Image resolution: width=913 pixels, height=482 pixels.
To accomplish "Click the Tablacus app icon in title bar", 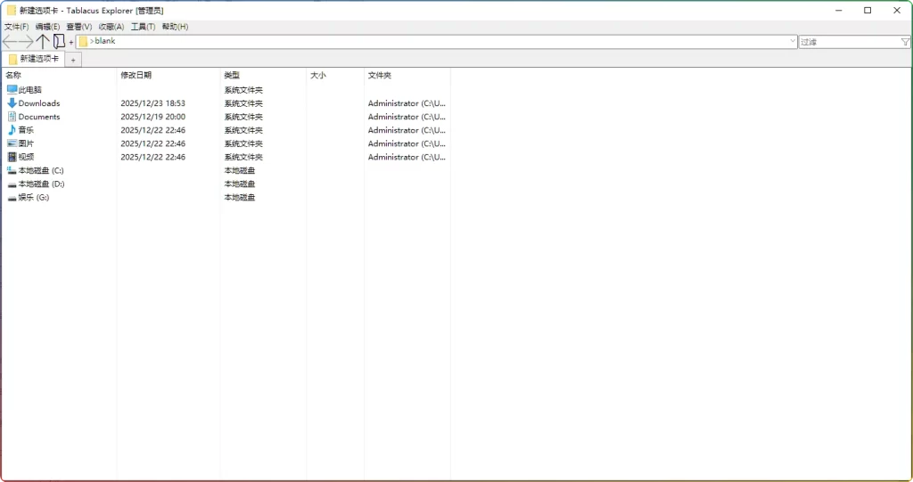I will (11, 11).
